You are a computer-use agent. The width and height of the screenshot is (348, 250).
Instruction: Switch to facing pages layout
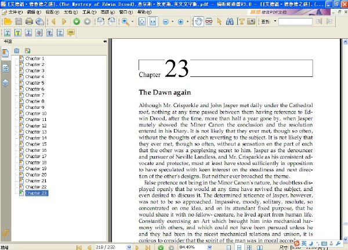point(260,247)
